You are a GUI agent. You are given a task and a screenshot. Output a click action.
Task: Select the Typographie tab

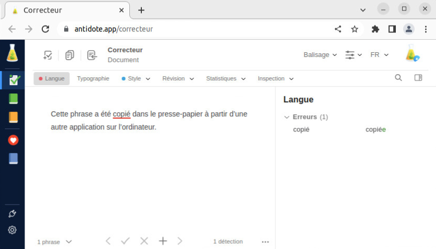pyautogui.click(x=93, y=79)
